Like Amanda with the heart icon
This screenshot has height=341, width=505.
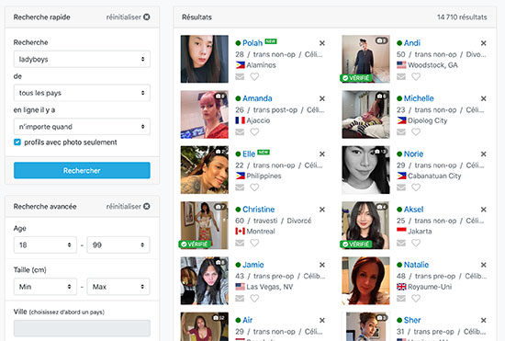(x=254, y=132)
